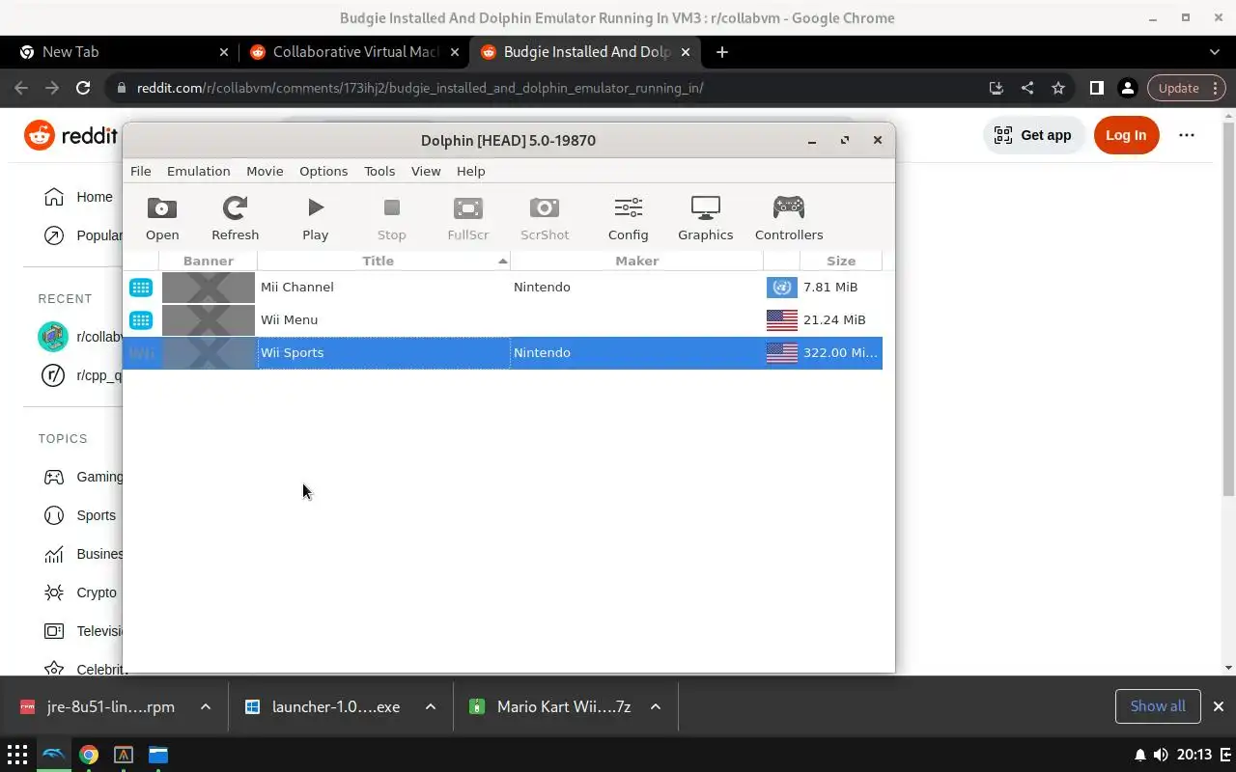The image size is (1236, 772).
Task: Click the install page icon in address bar
Action: pos(997,88)
